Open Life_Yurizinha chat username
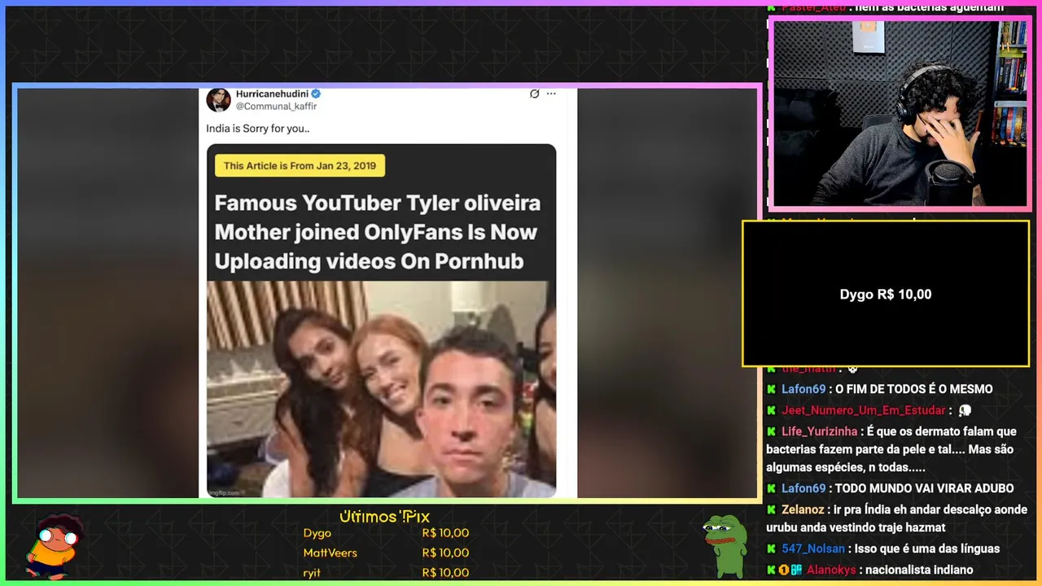The width and height of the screenshot is (1042, 586). (820, 431)
